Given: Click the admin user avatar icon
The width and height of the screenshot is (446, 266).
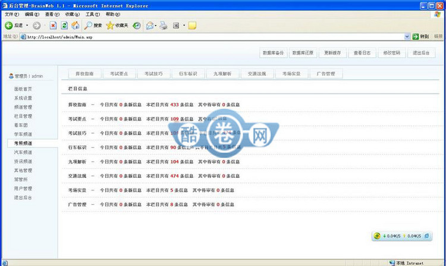Looking at the screenshot, I should tap(11, 76).
